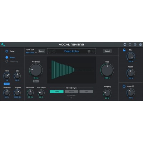Select the Room reverb style
The width and height of the screenshot is (143, 143).
(71, 92)
